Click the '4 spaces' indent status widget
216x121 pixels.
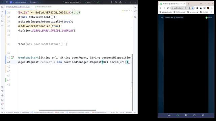129,113
